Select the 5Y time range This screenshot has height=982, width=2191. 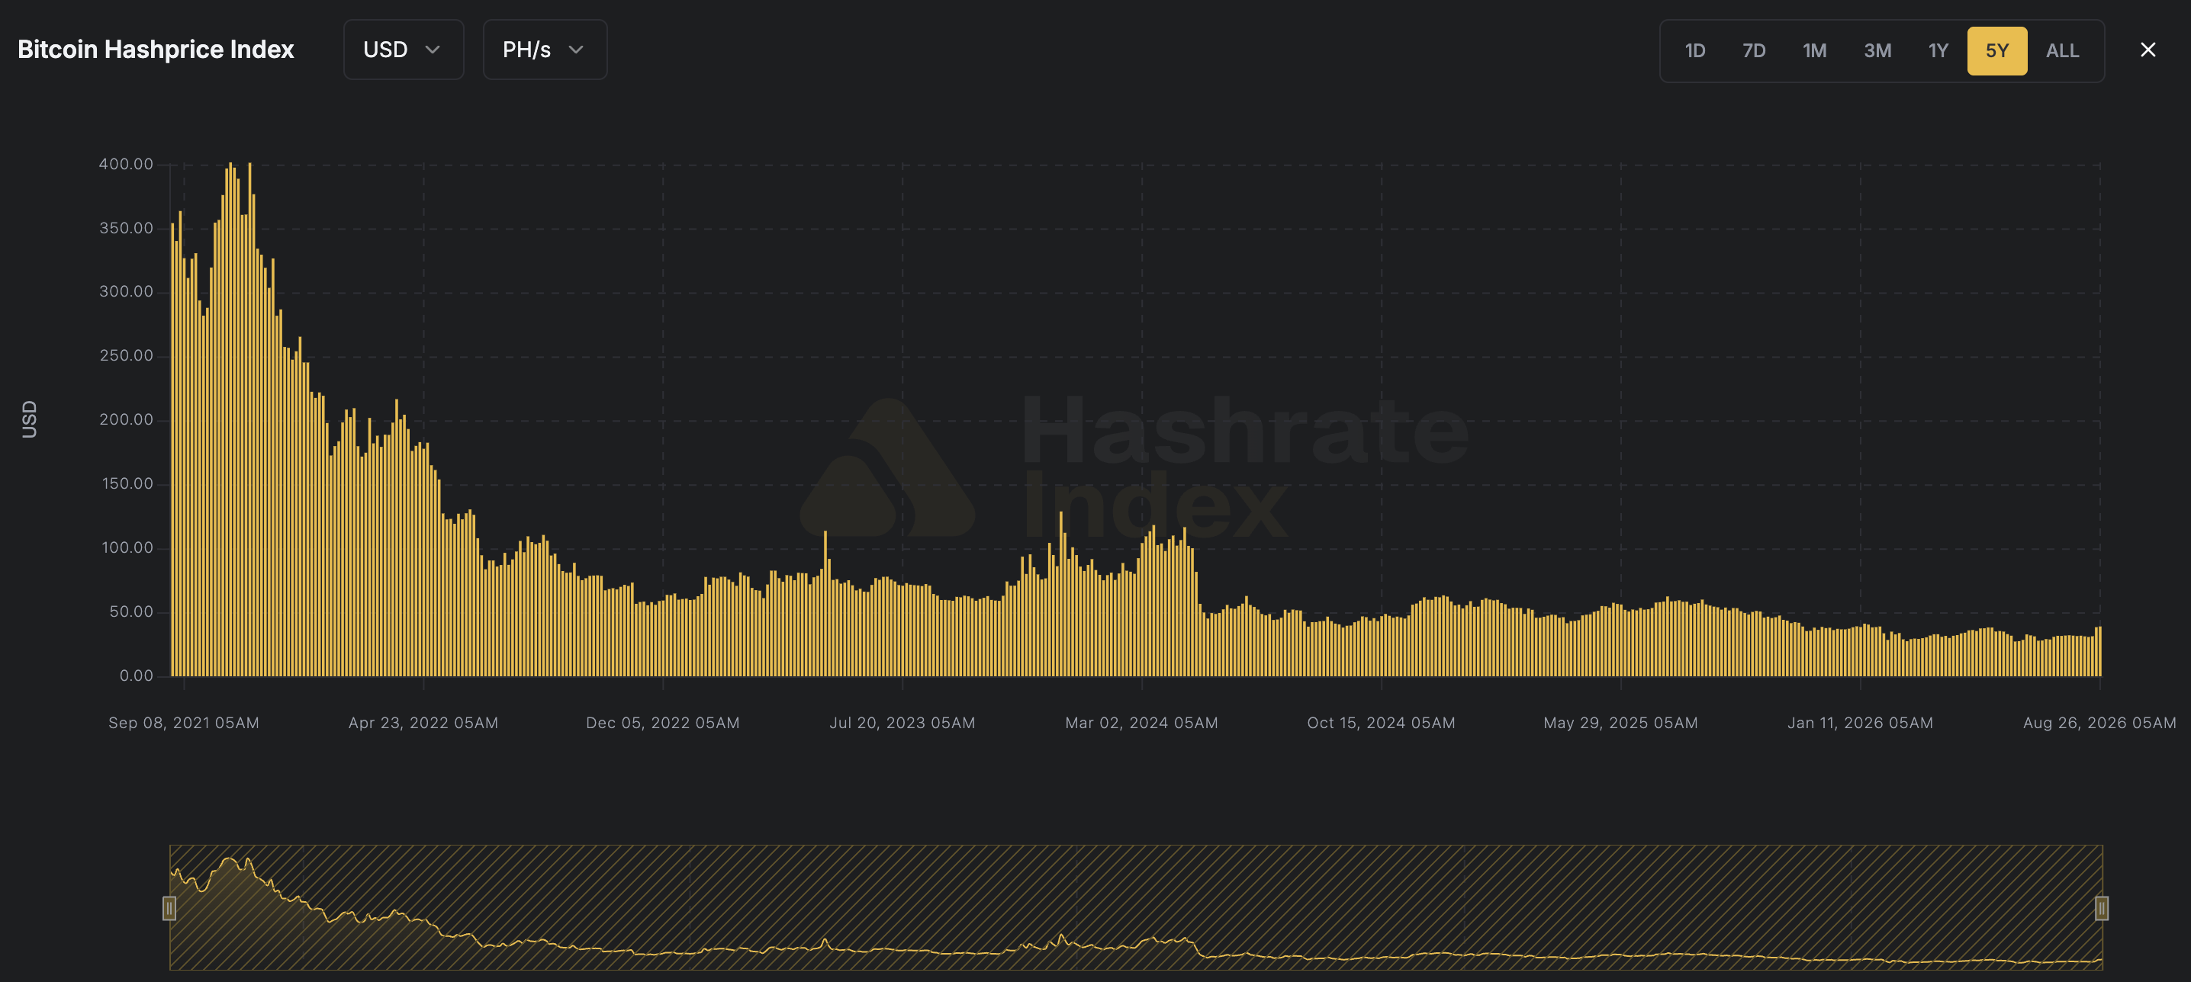pos(1997,51)
